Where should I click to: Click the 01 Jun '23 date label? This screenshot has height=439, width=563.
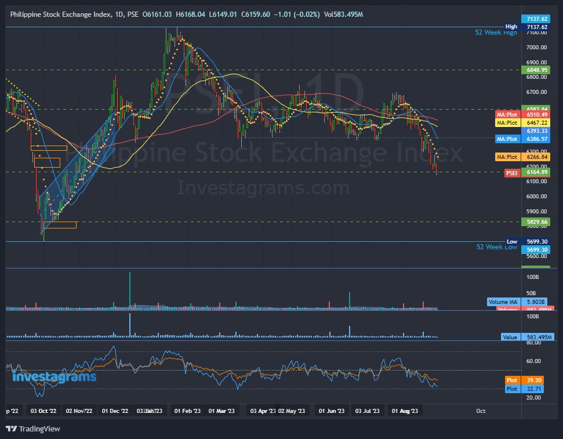click(332, 411)
